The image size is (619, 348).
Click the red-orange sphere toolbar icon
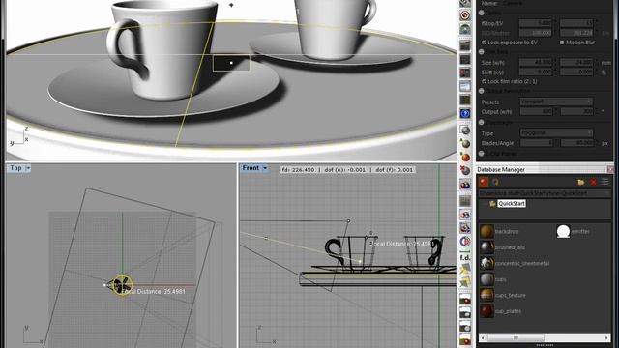[x=465, y=157]
